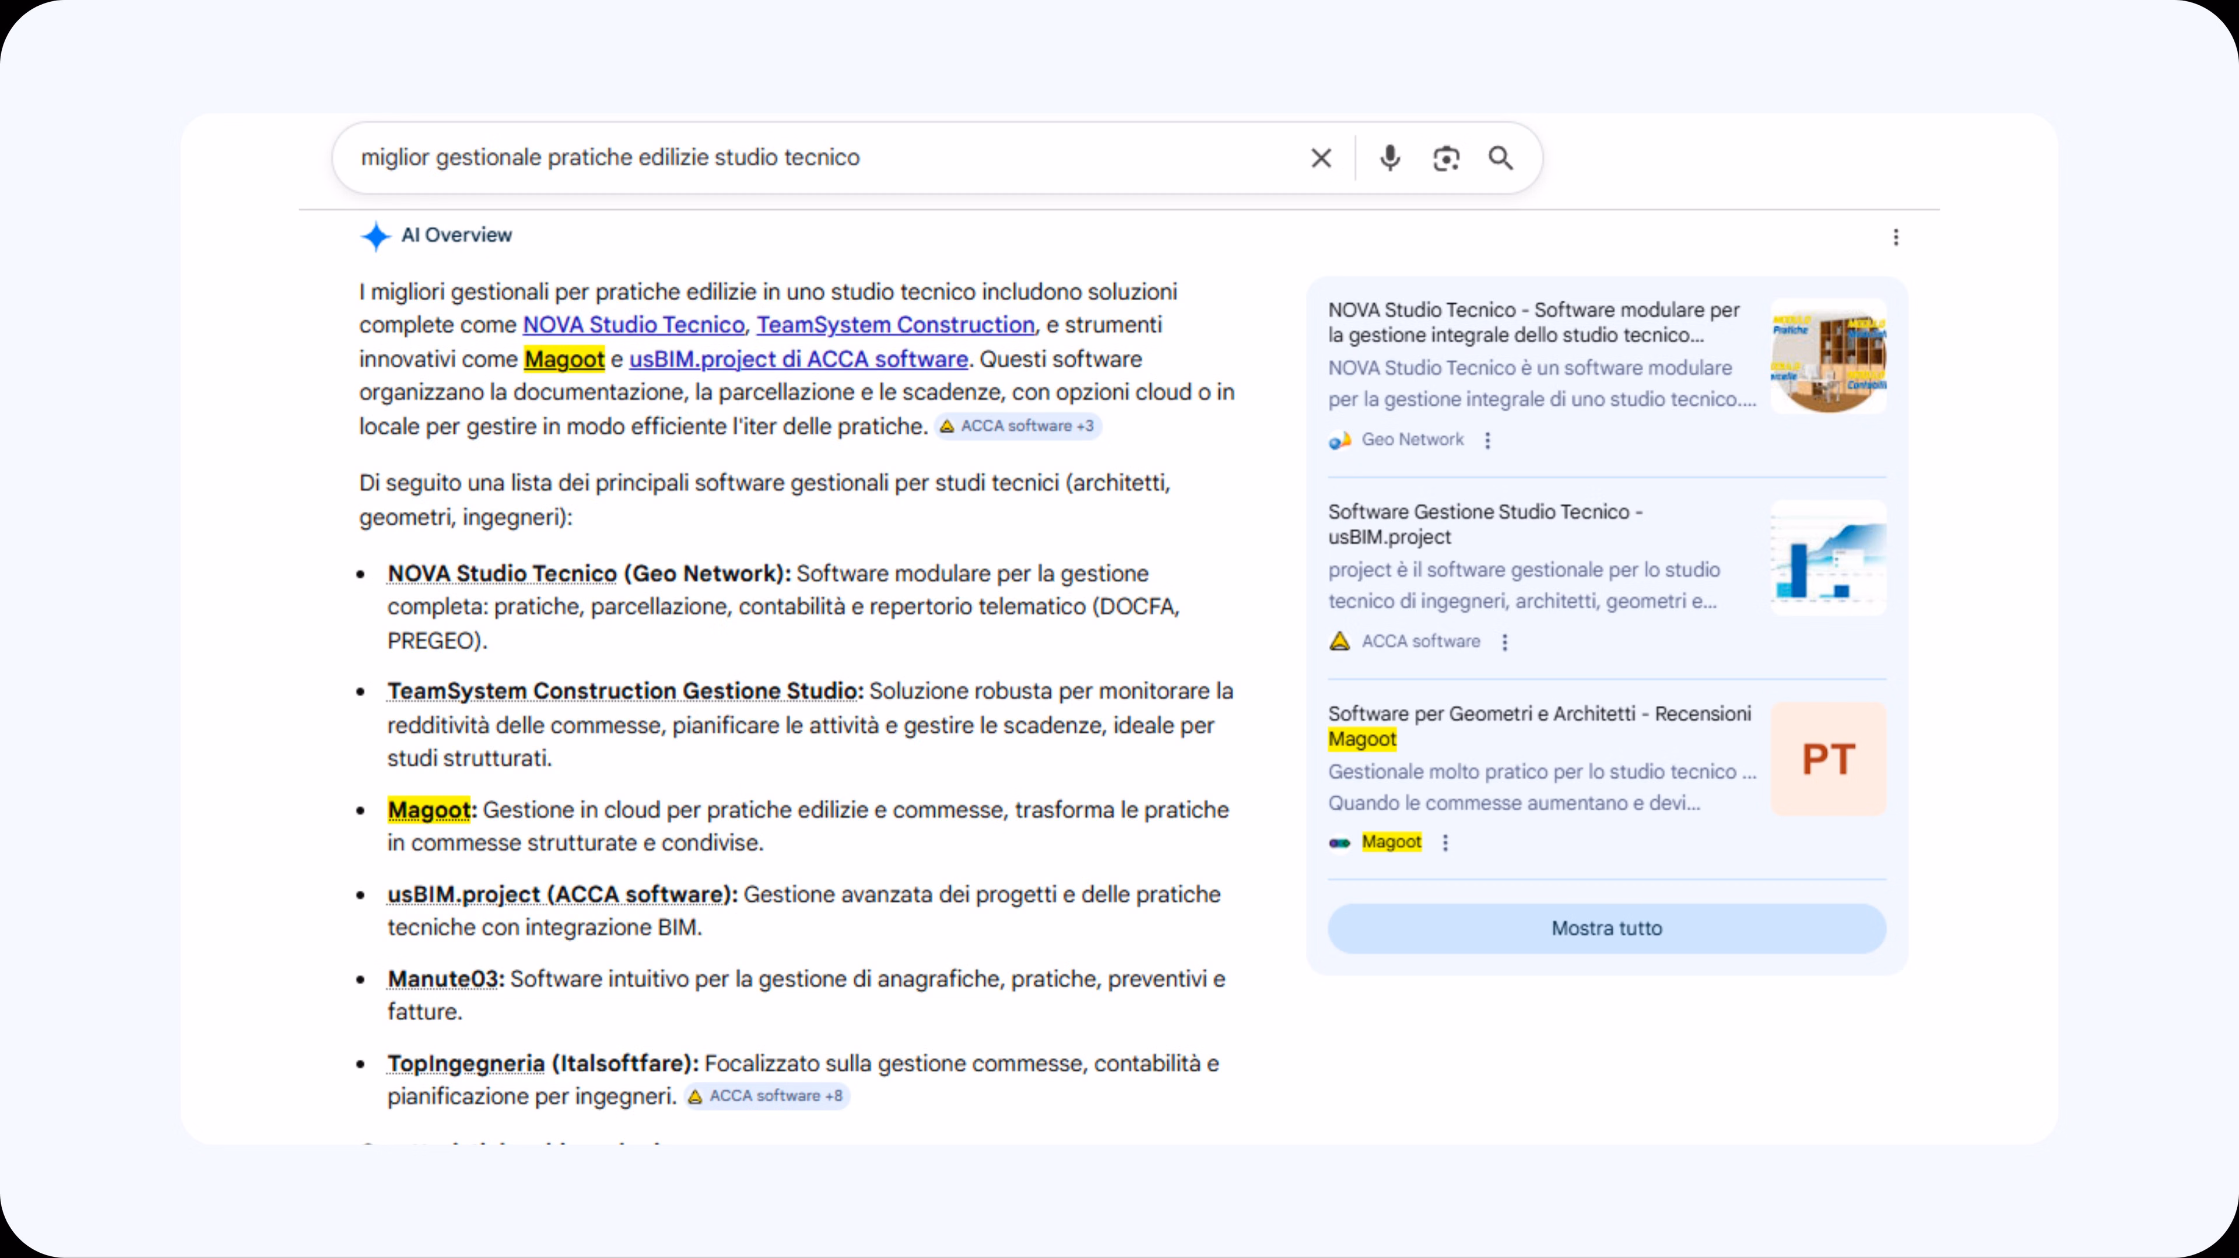
Task: Clear the search query with the X icon
Action: click(x=1321, y=158)
